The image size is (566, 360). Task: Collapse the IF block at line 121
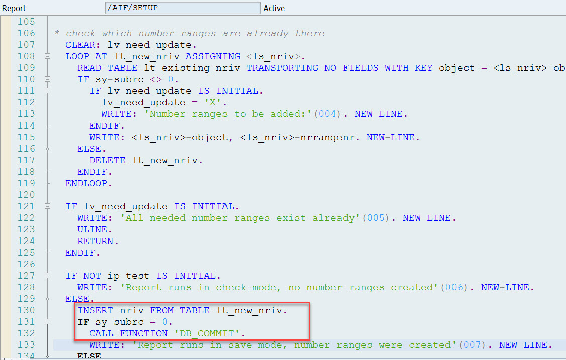[47, 206]
